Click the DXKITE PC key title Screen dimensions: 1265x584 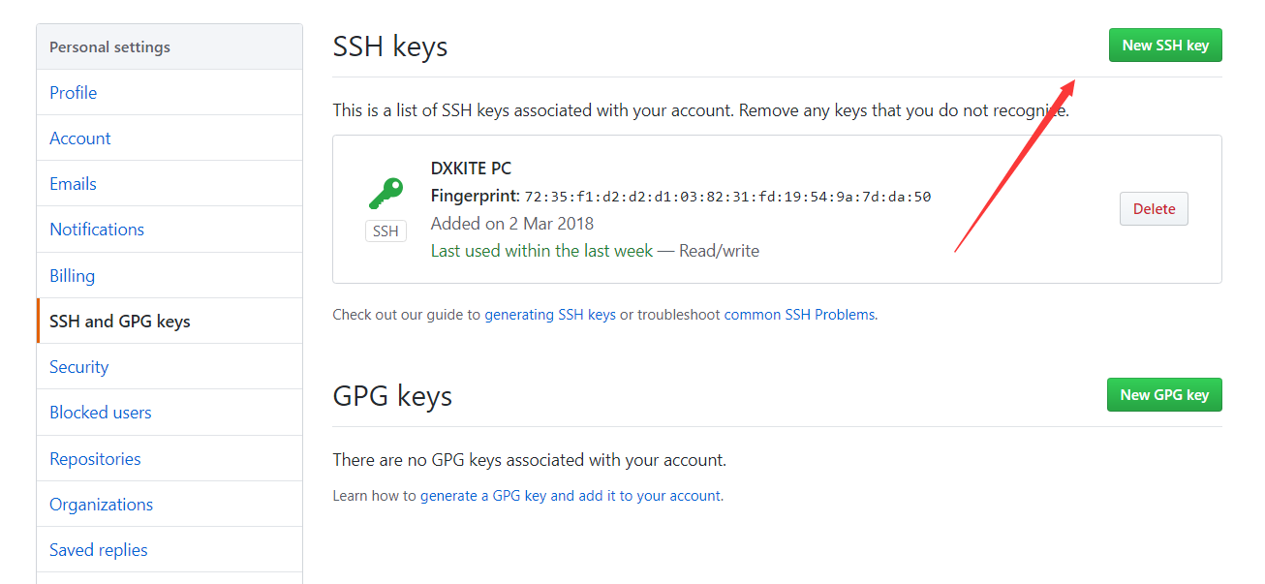pyautogui.click(x=471, y=169)
